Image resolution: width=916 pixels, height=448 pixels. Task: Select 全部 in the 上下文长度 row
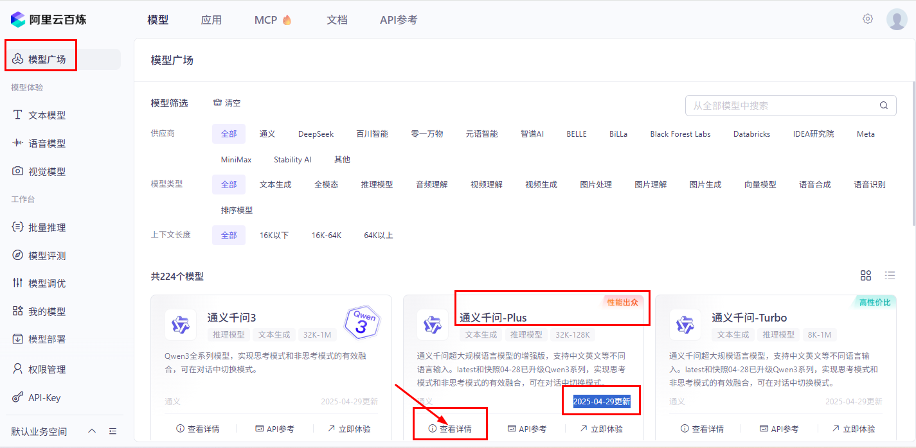click(229, 236)
